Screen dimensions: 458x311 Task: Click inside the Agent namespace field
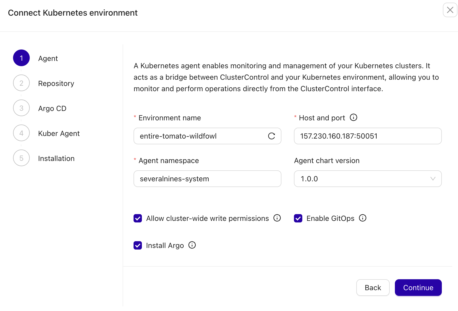[x=207, y=179]
